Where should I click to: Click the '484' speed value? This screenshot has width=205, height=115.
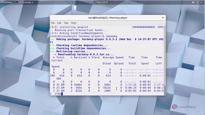59,79
